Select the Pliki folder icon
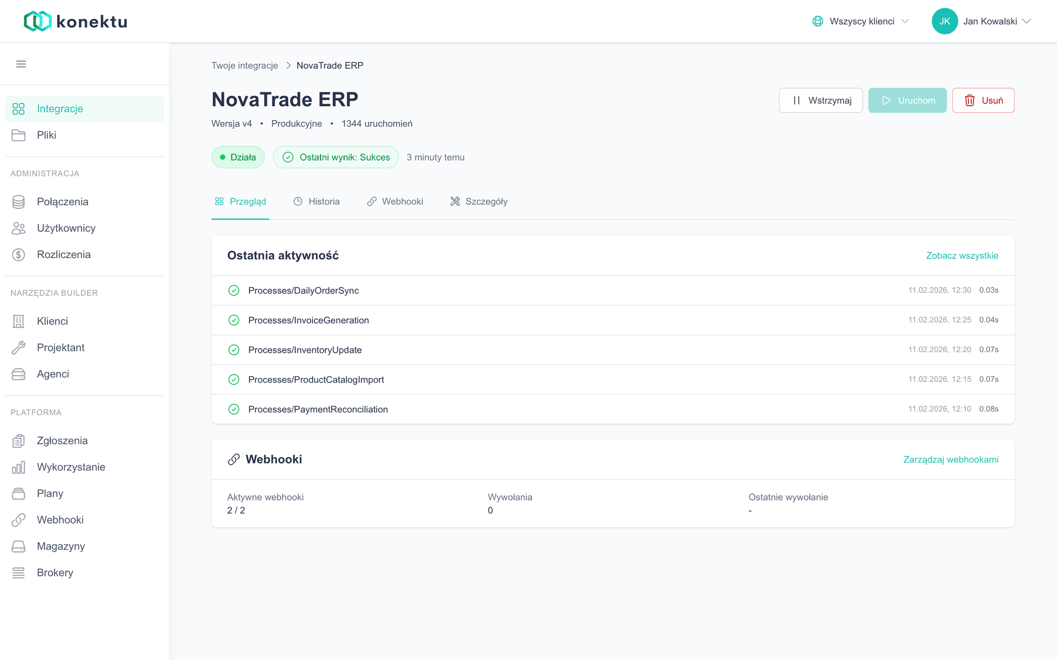This screenshot has height=660, width=1057. [x=19, y=135]
